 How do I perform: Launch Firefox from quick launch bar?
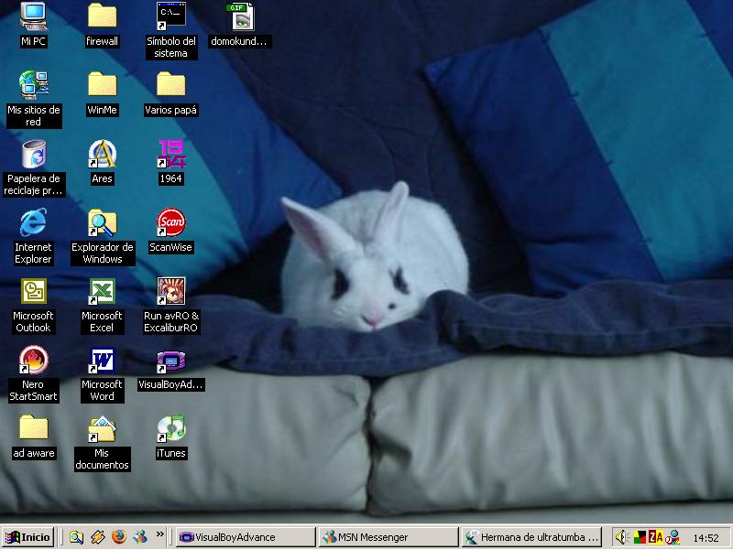pos(119,537)
